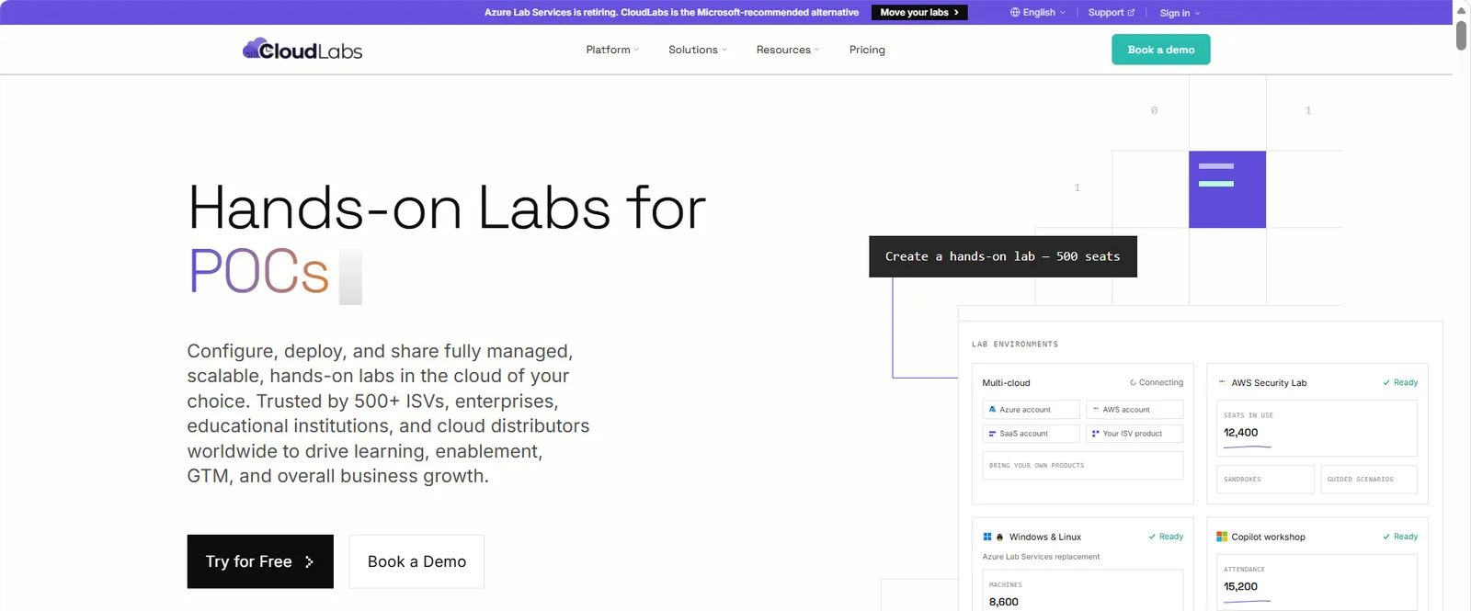Click the Multi-cloud card title

(x=1006, y=383)
